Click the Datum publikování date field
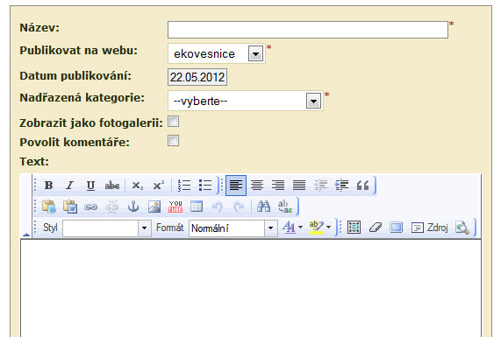501x337 pixels. 197,77
